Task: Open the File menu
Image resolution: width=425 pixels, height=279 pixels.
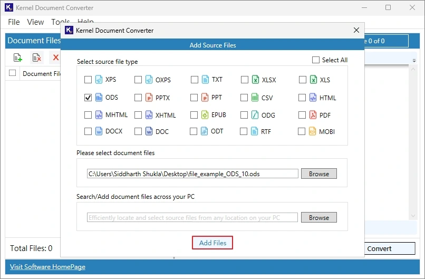Action: coord(14,22)
